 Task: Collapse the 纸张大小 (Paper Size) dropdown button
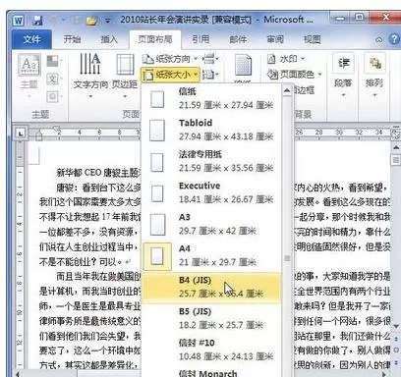(170, 75)
